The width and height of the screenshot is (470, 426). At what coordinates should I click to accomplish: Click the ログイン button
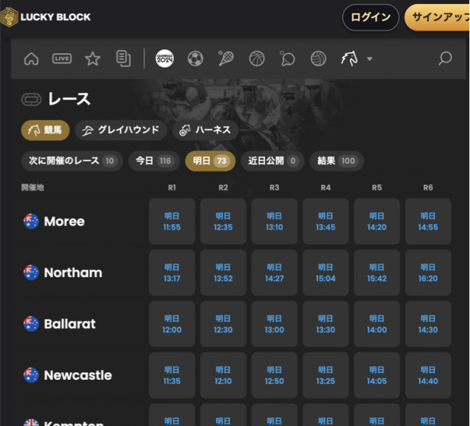[x=371, y=17]
